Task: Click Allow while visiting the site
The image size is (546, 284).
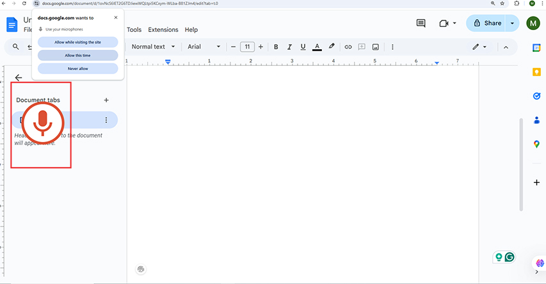Action: click(77, 42)
